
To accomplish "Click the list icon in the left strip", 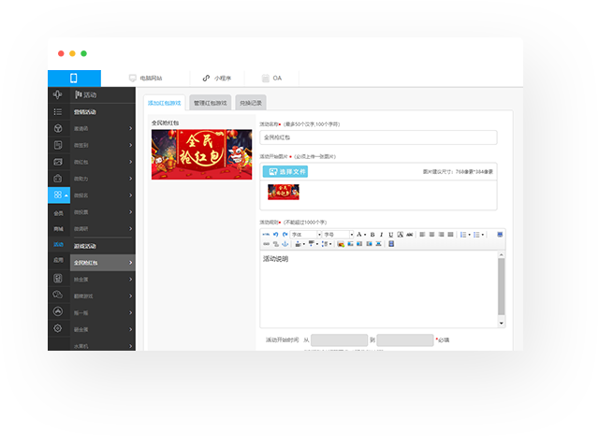I will [58, 111].
